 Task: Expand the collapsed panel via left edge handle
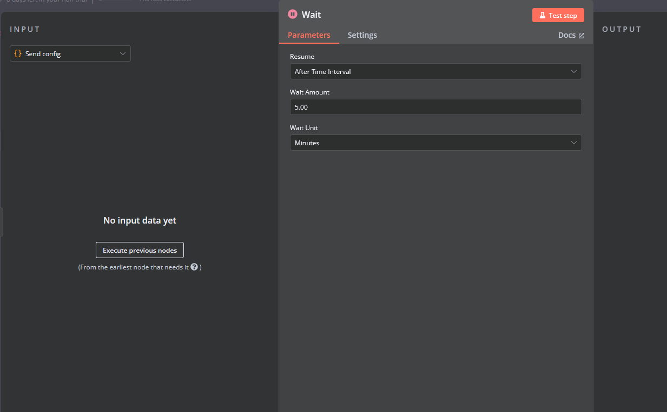[x=2, y=222]
